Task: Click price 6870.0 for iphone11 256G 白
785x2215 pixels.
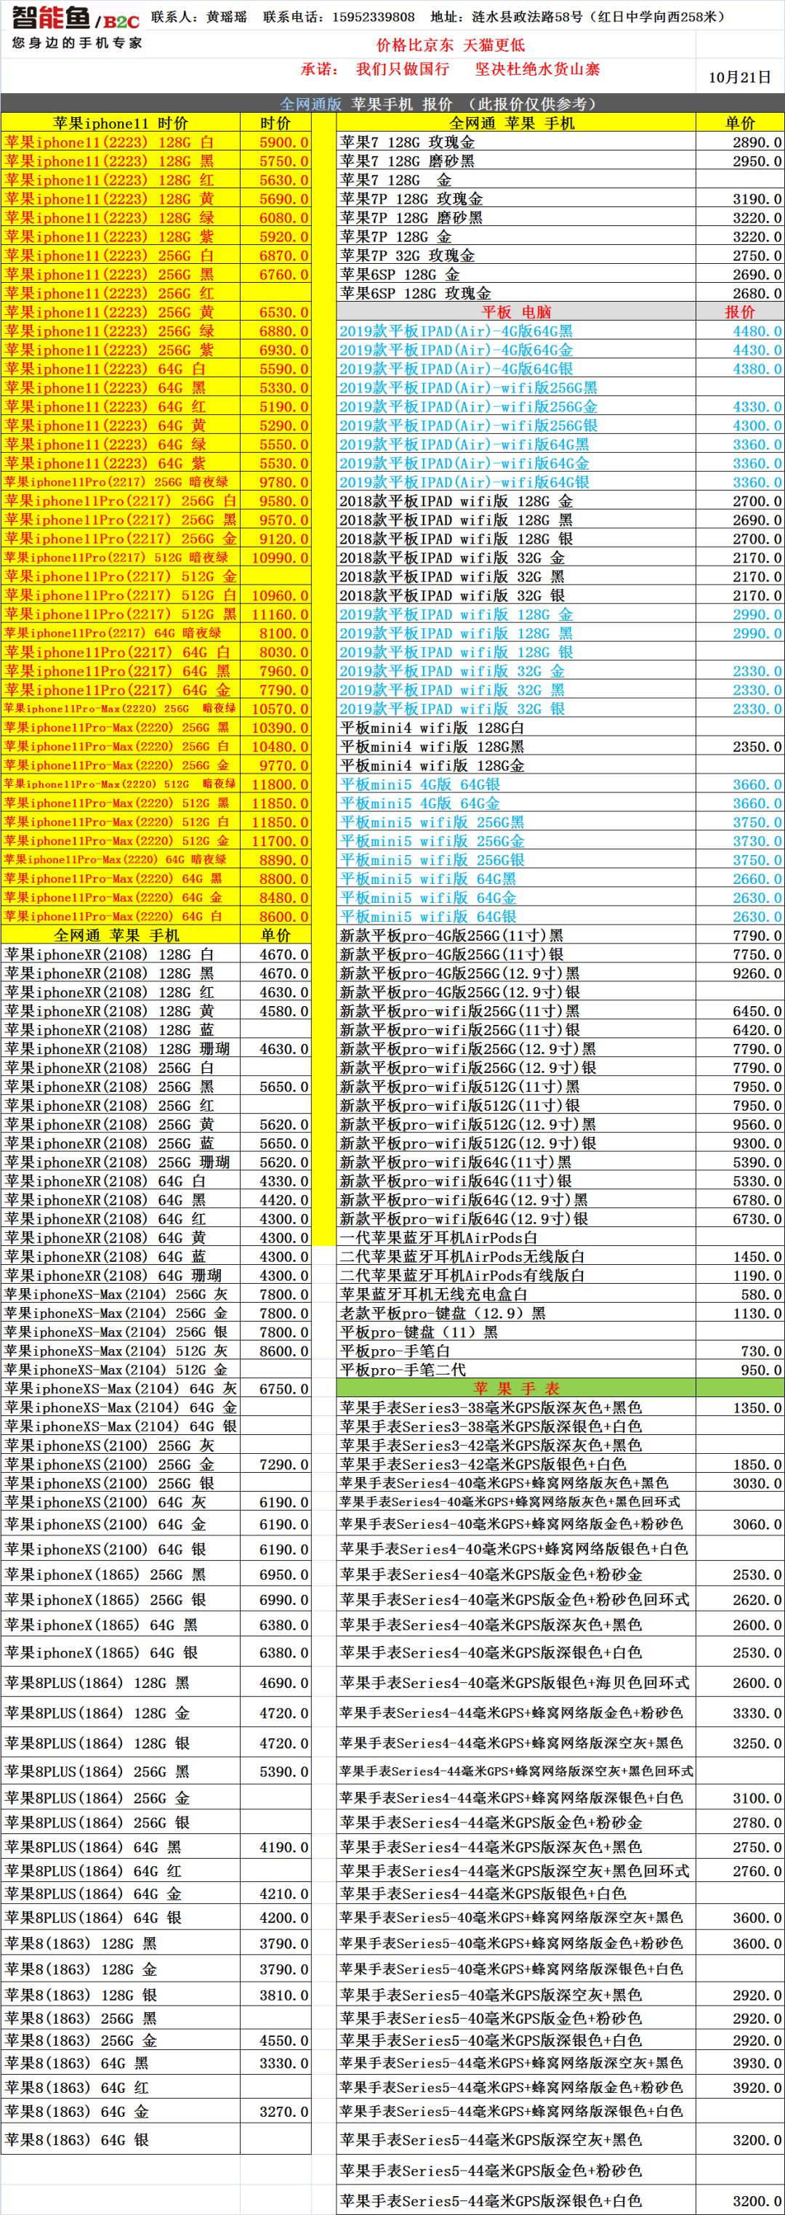Action: click(276, 255)
